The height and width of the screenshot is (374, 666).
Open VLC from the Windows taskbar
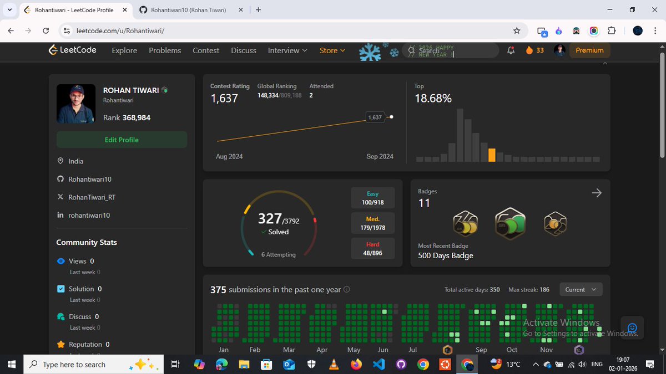tap(334, 364)
